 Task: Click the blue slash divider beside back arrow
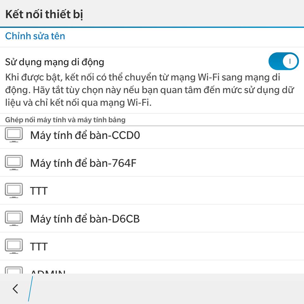point(30,289)
